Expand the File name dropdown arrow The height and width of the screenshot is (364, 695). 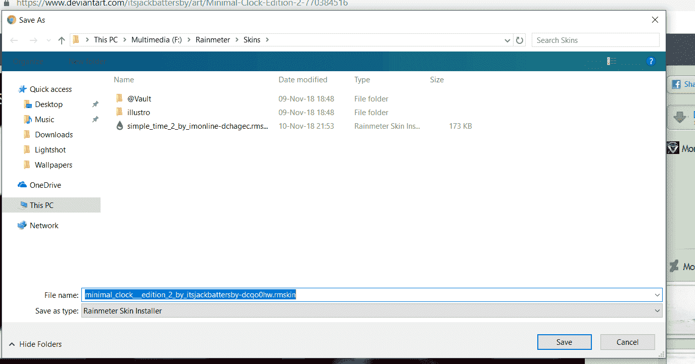(657, 295)
